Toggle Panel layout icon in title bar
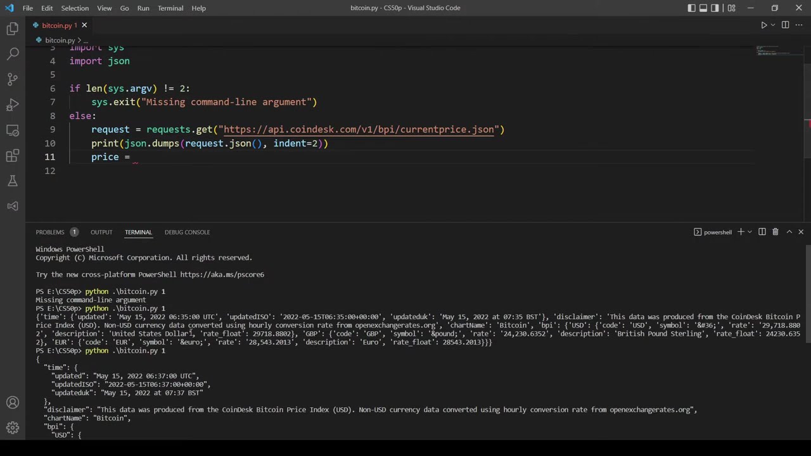The image size is (811, 456). pyautogui.click(x=703, y=8)
